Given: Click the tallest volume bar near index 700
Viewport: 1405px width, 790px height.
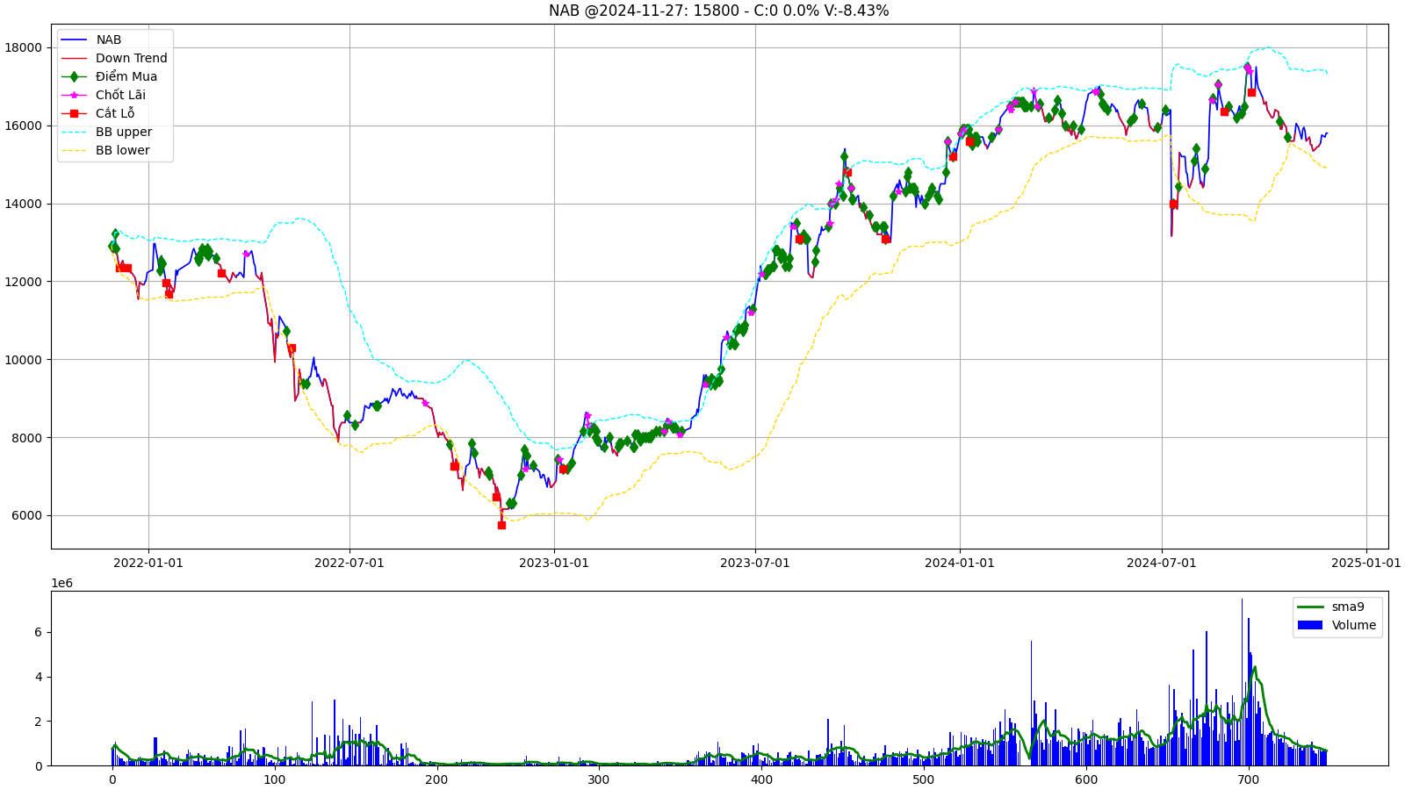Looking at the screenshot, I should click(x=1242, y=682).
